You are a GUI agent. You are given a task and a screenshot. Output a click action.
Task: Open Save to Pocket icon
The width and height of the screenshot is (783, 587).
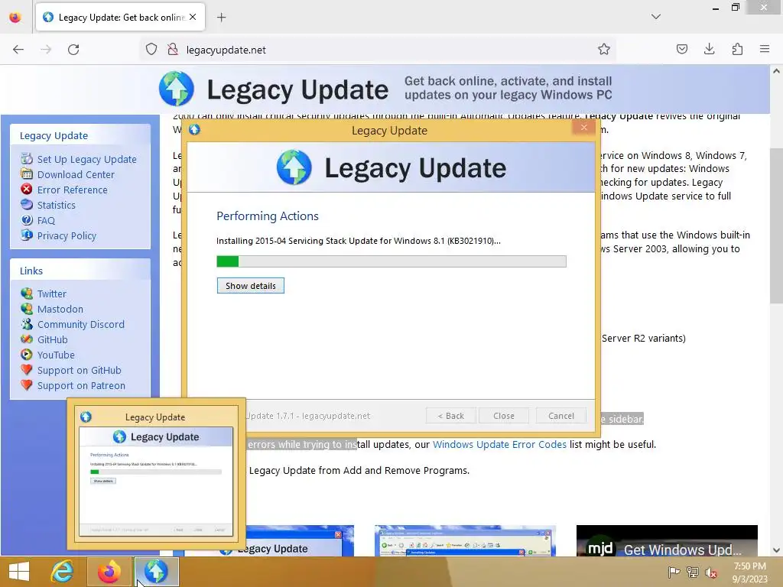681,49
